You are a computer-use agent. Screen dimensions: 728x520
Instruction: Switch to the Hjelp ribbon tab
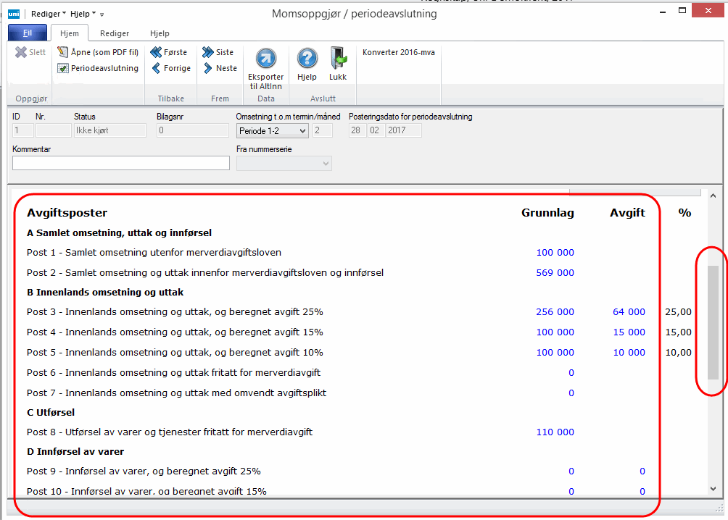160,33
